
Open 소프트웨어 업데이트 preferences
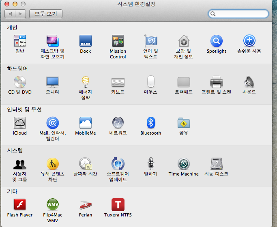pyautogui.click(x=118, y=164)
